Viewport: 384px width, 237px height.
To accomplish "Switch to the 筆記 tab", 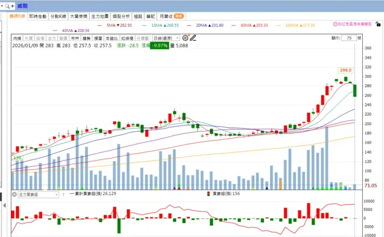I will pos(150,17).
